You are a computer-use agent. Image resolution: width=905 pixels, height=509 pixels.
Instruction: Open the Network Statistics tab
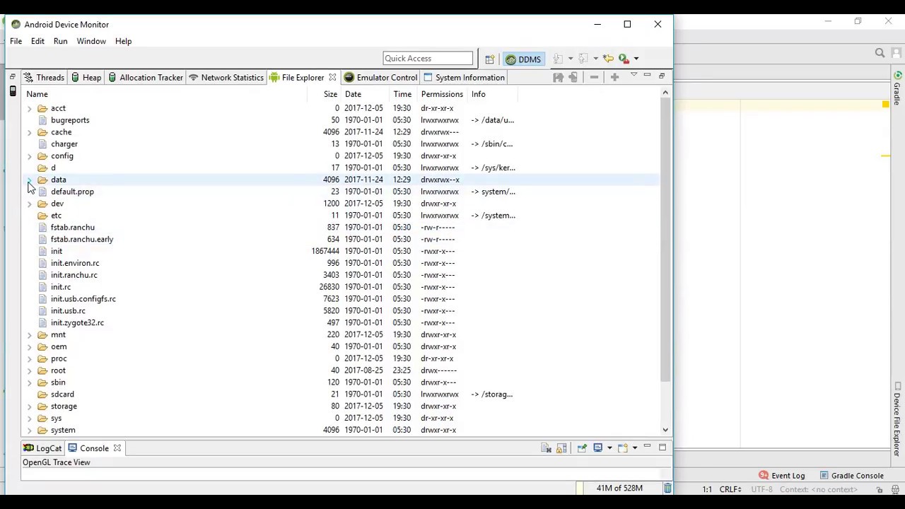pos(226,78)
